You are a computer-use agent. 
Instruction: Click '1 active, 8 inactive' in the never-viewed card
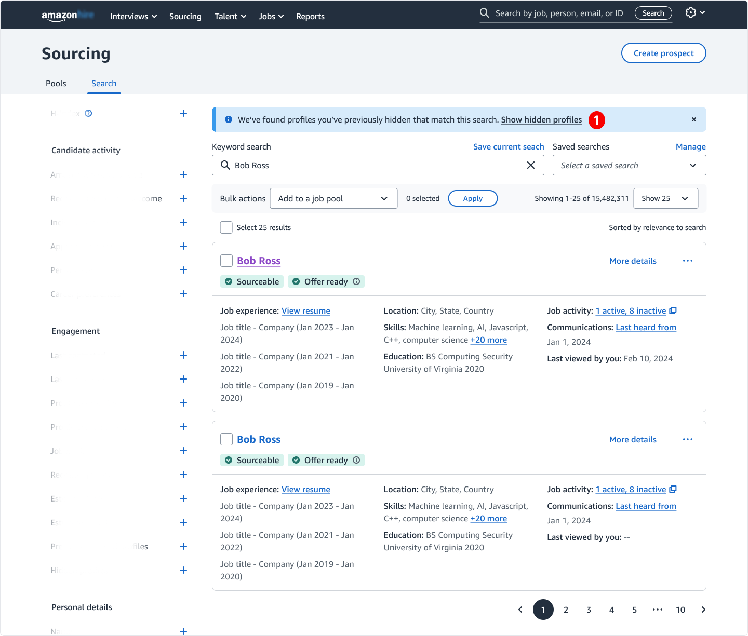pos(631,489)
